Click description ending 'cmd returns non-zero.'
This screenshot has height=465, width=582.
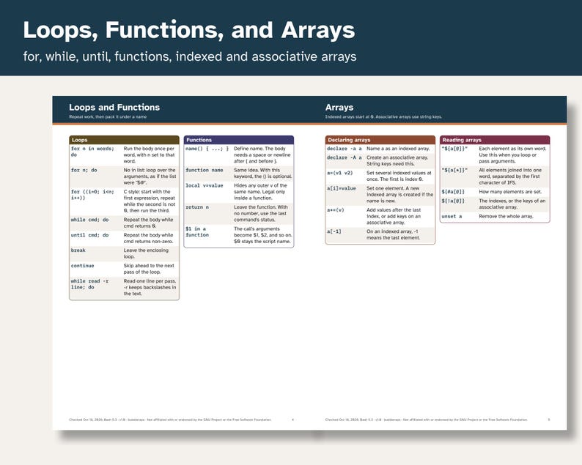click(x=149, y=238)
